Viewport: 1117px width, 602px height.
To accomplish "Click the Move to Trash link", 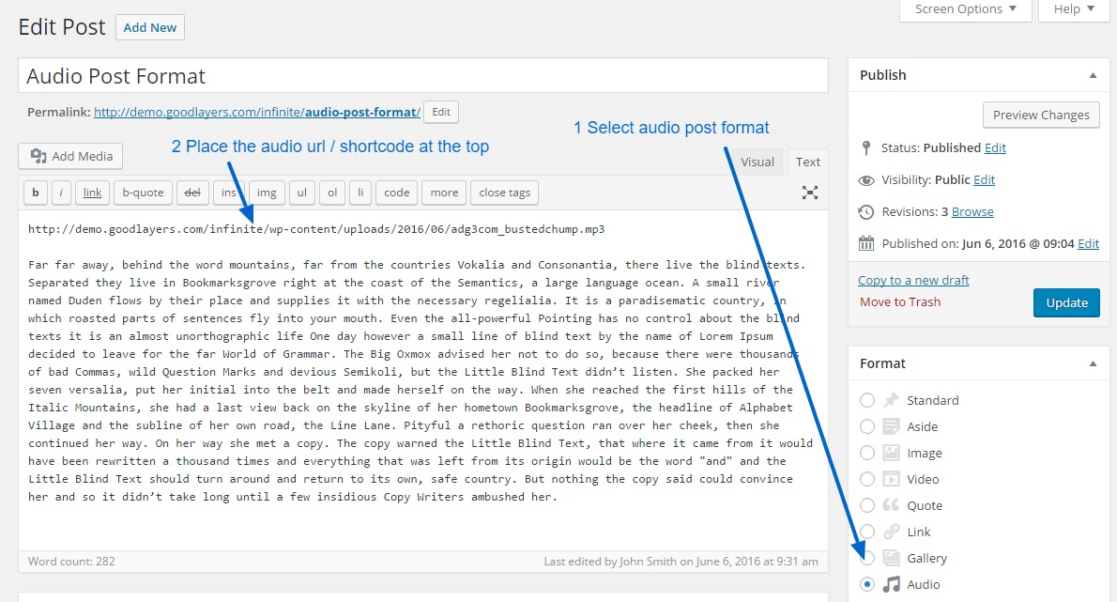I will 899,301.
